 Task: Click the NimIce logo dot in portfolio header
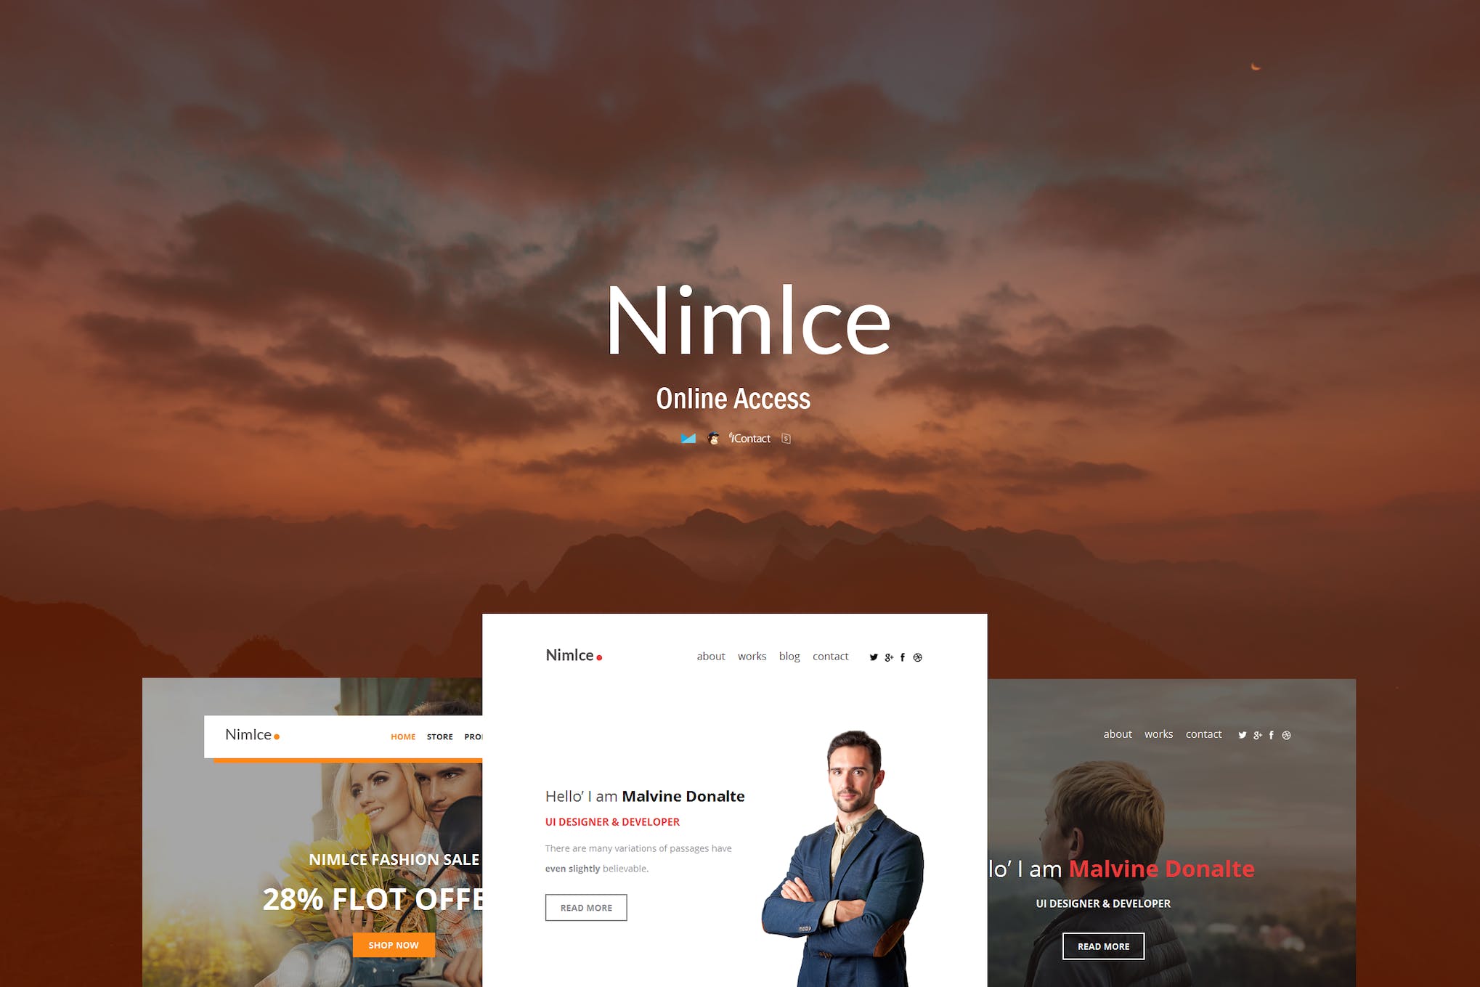(x=601, y=657)
